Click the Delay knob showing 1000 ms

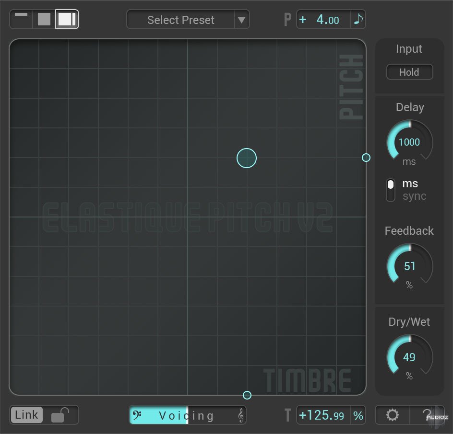click(x=409, y=142)
